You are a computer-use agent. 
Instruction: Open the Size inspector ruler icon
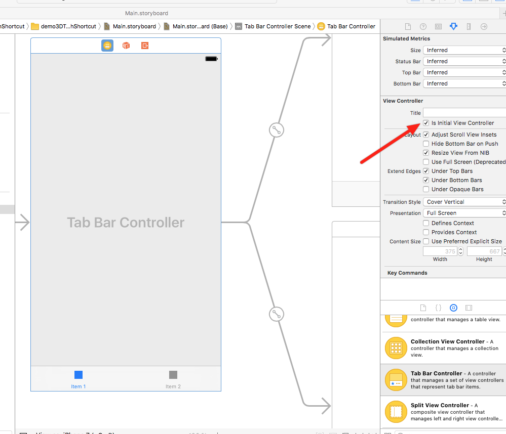(469, 26)
